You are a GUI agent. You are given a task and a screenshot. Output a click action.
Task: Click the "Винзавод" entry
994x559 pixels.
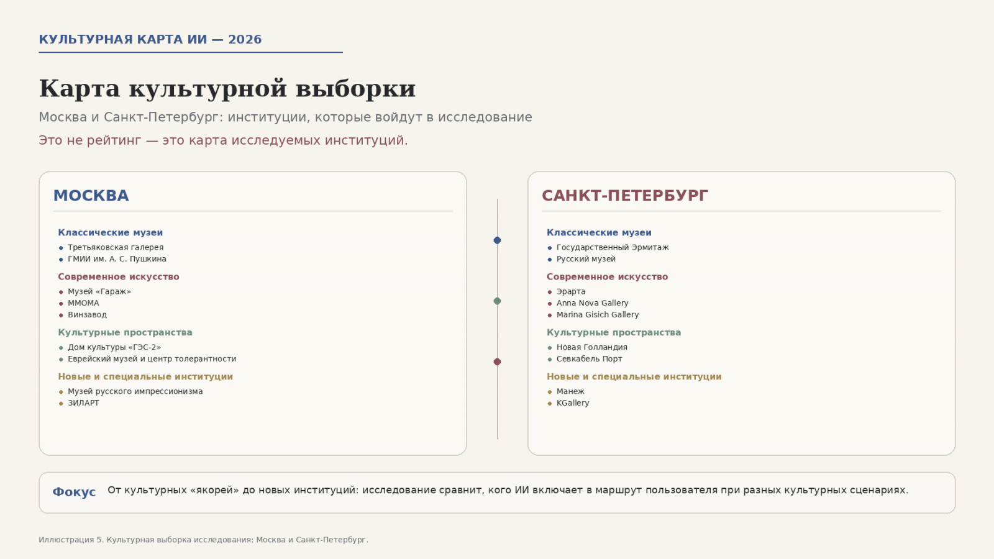(x=87, y=315)
